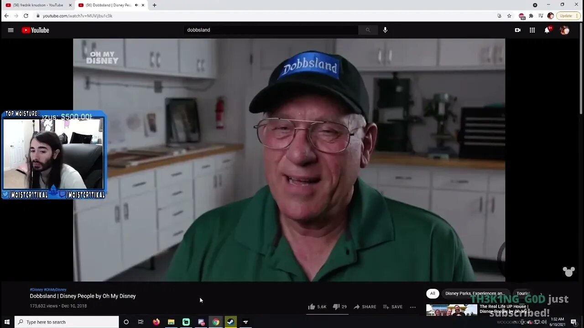Reload the current page
This screenshot has width=584, height=328.
tap(26, 15)
